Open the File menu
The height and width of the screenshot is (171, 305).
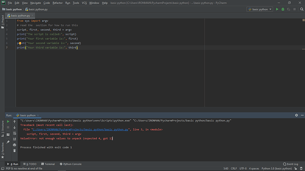(x=10, y=3)
